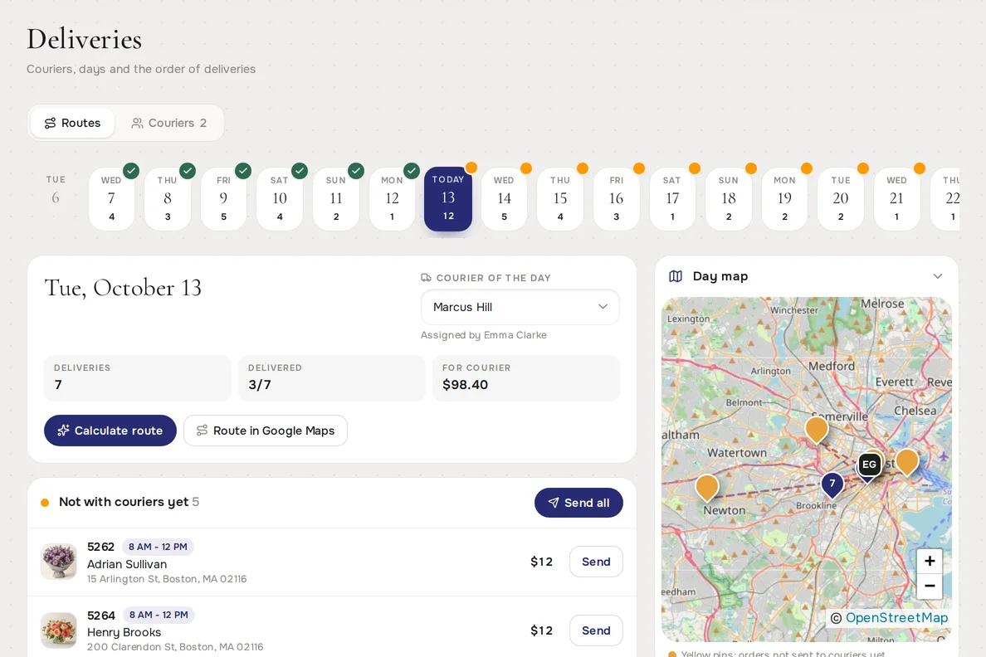The height and width of the screenshot is (657, 986).
Task: Choose Tuesday 20 day card
Action: click(x=841, y=198)
